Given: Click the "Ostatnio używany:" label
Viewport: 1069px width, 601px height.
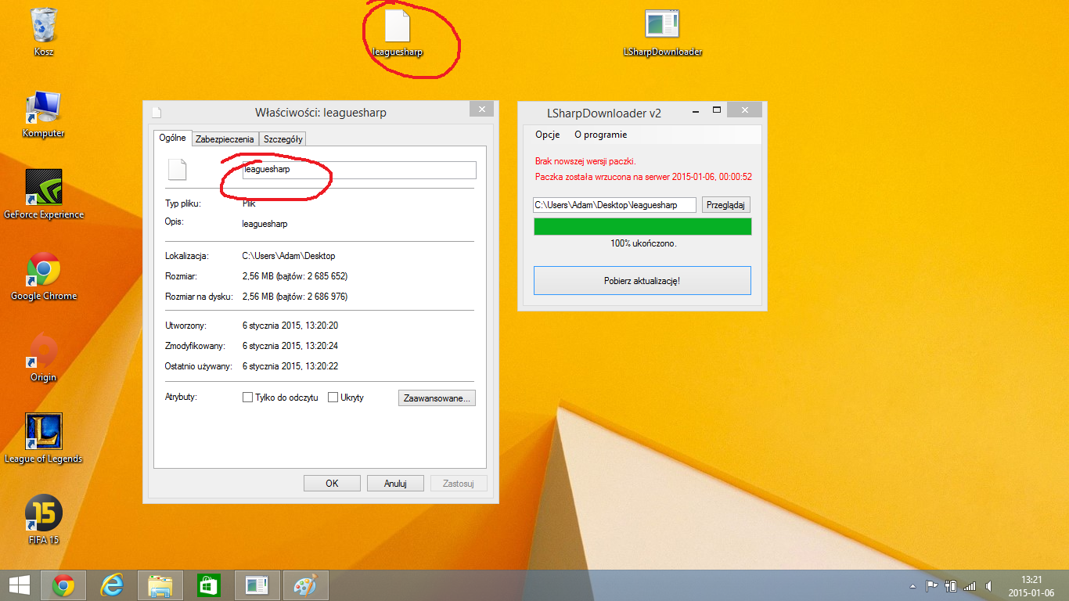Looking at the screenshot, I should 198,365.
